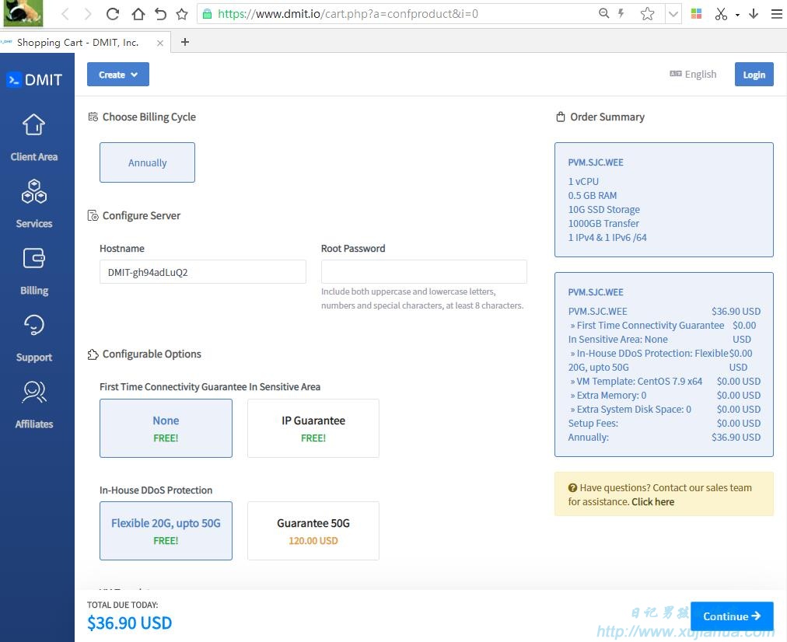Select Flexible 20G, upto 50G DDoS protection
This screenshot has height=642, width=787.
pyautogui.click(x=166, y=531)
